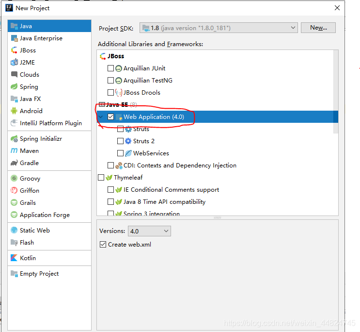Click the Empty Project folder icon
This screenshot has width=360, height=332.
(14, 274)
